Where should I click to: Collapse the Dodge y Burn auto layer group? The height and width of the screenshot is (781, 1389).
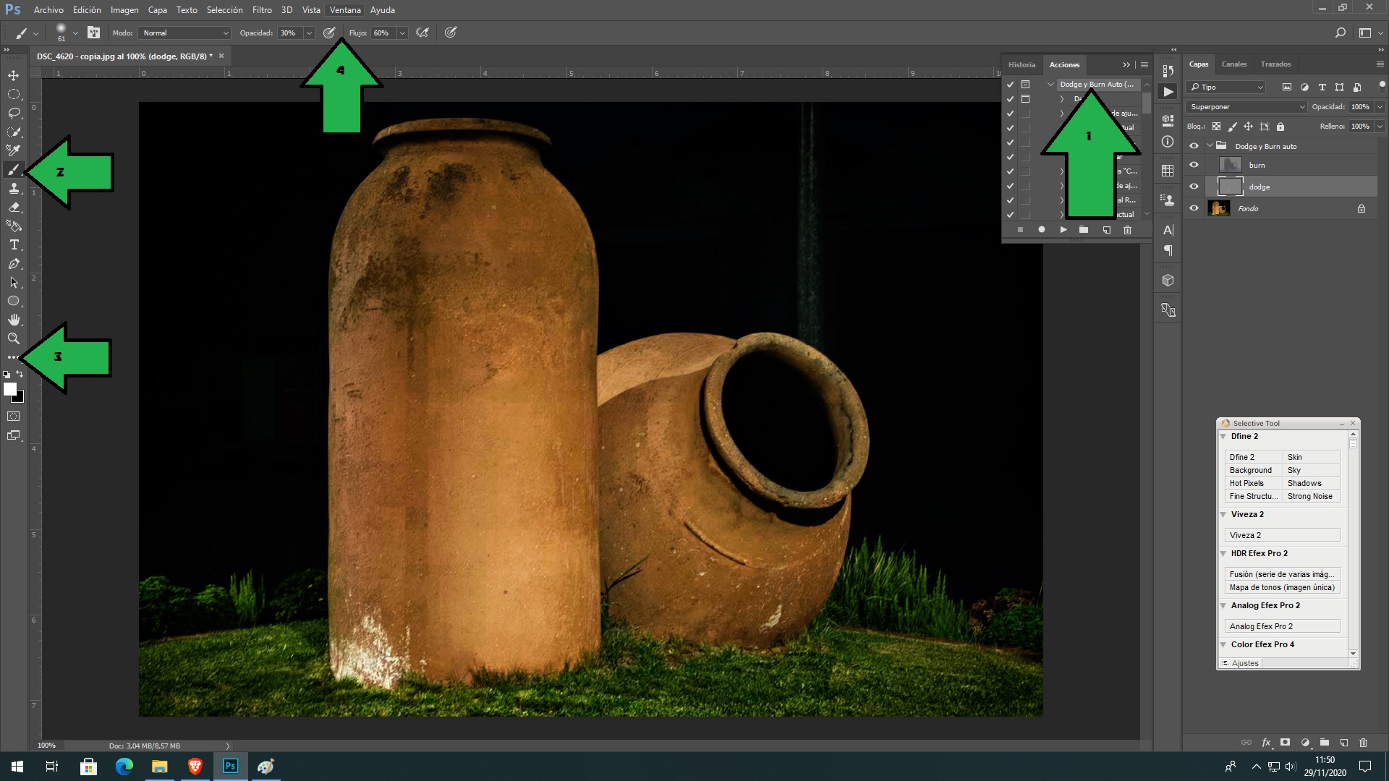tap(1210, 146)
